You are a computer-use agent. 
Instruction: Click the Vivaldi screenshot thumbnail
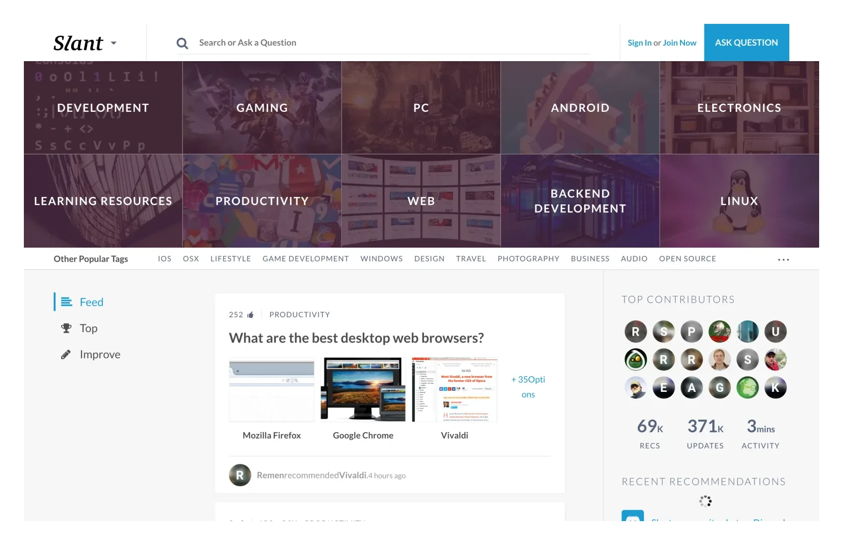coord(455,389)
